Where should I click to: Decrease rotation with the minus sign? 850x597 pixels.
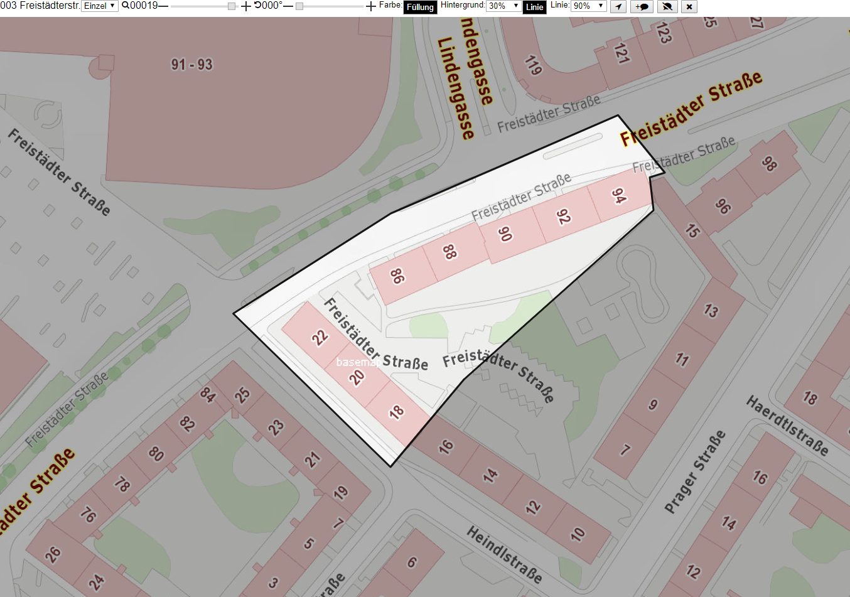pos(288,6)
